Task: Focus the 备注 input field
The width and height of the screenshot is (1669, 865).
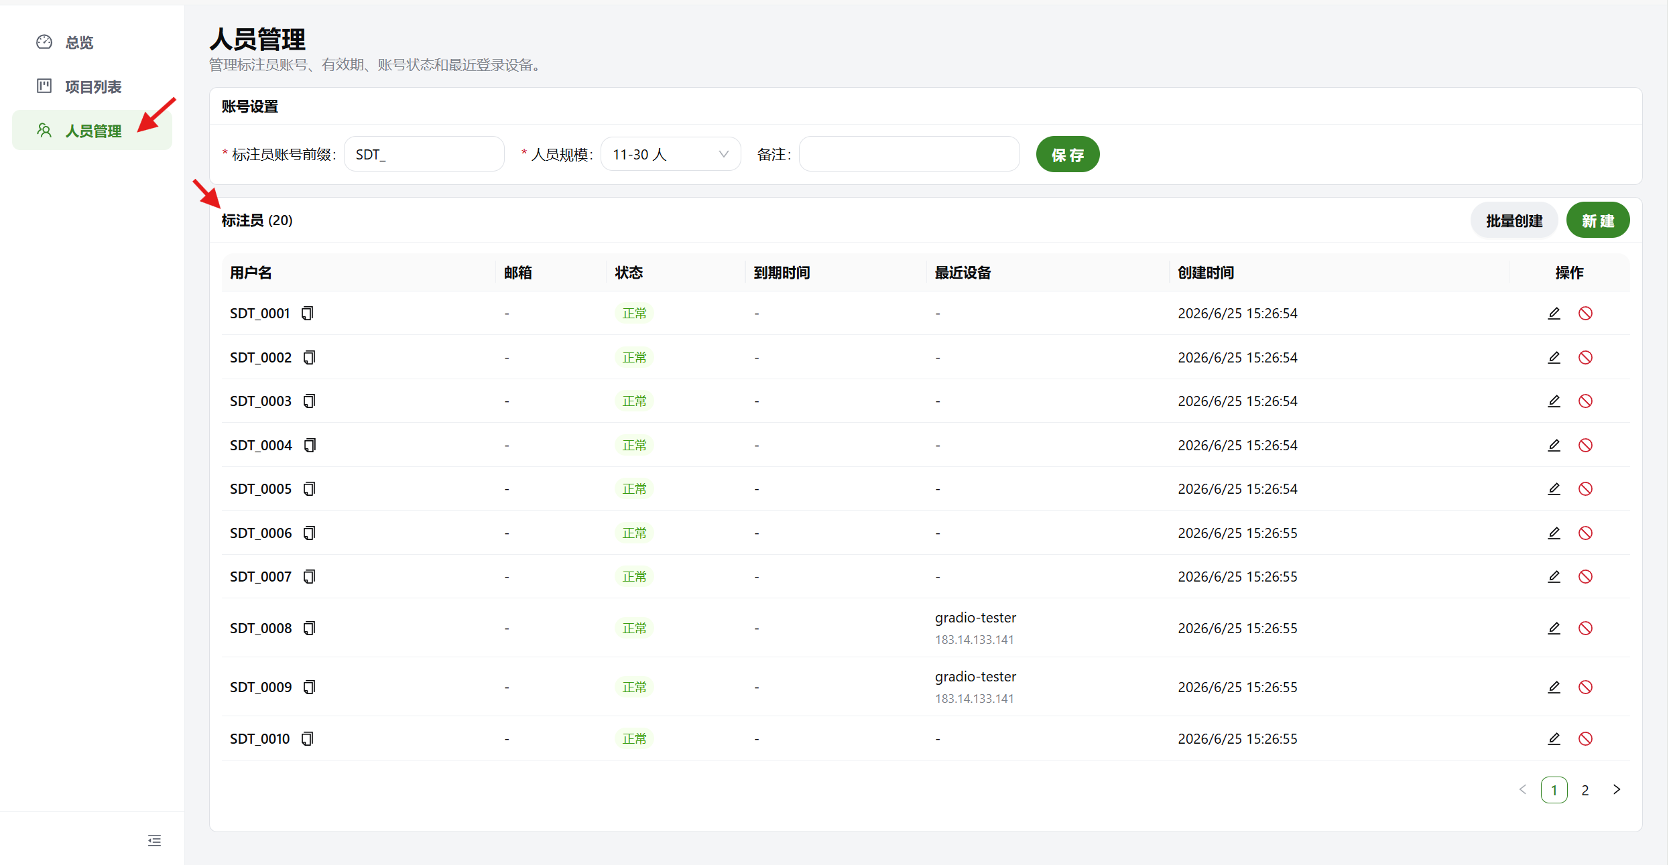Action: click(x=910, y=154)
